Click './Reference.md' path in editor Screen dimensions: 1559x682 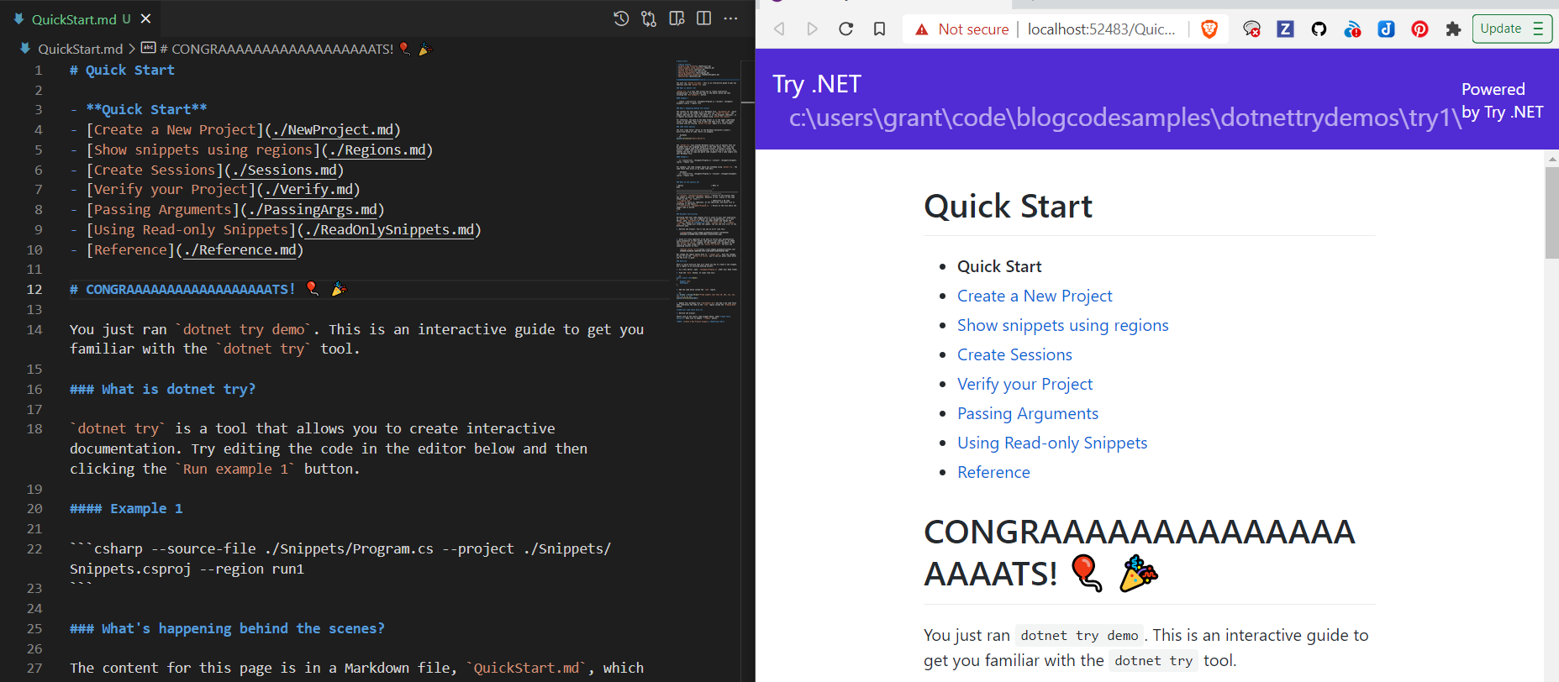[240, 249]
